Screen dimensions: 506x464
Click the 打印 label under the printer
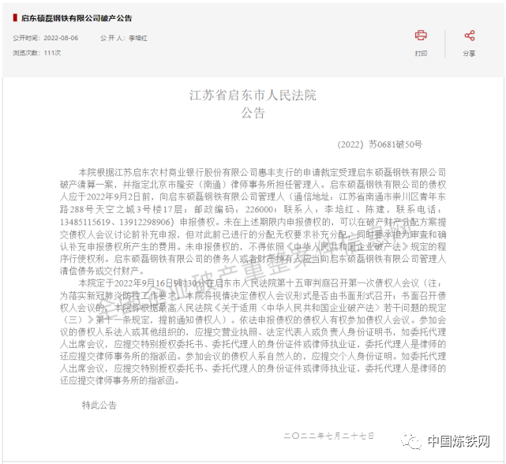[x=421, y=53]
